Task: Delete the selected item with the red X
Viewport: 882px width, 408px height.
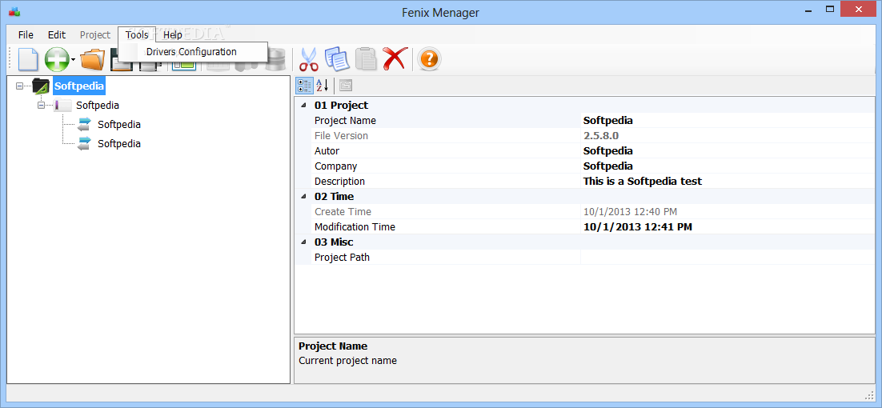Action: coord(395,58)
